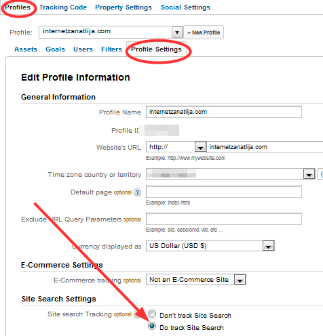
Task: Open the Filters sub-tab
Action: coord(111,49)
